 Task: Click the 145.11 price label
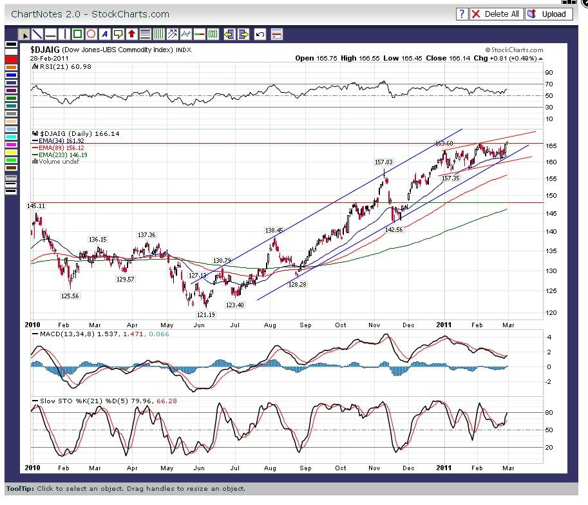(x=36, y=206)
